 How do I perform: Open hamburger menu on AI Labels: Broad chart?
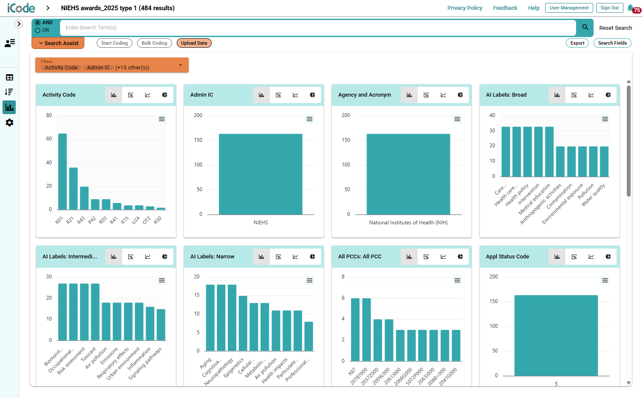[x=605, y=119]
